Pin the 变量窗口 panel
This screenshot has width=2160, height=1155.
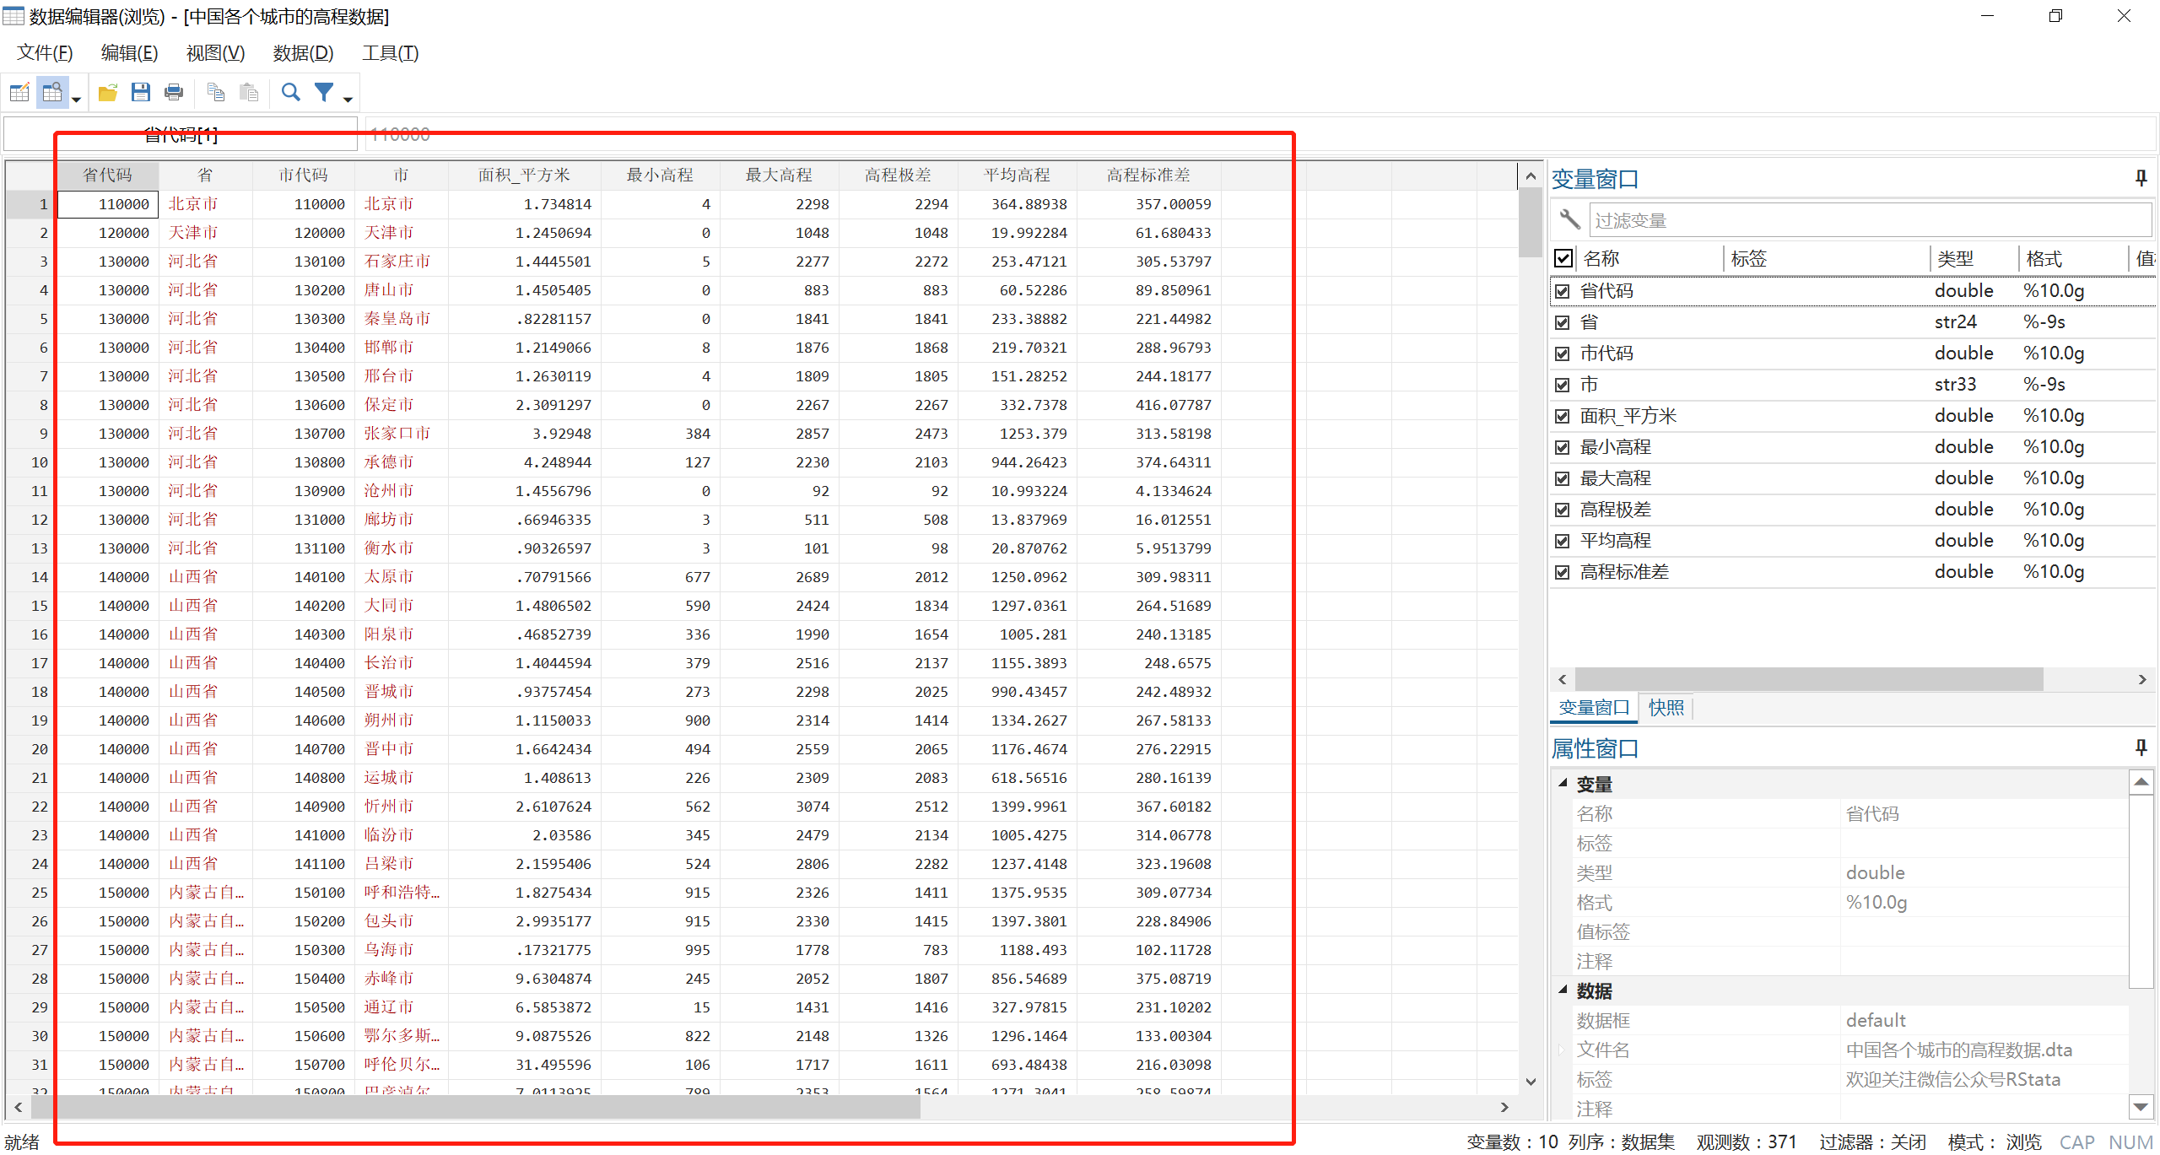pyautogui.click(x=2141, y=178)
